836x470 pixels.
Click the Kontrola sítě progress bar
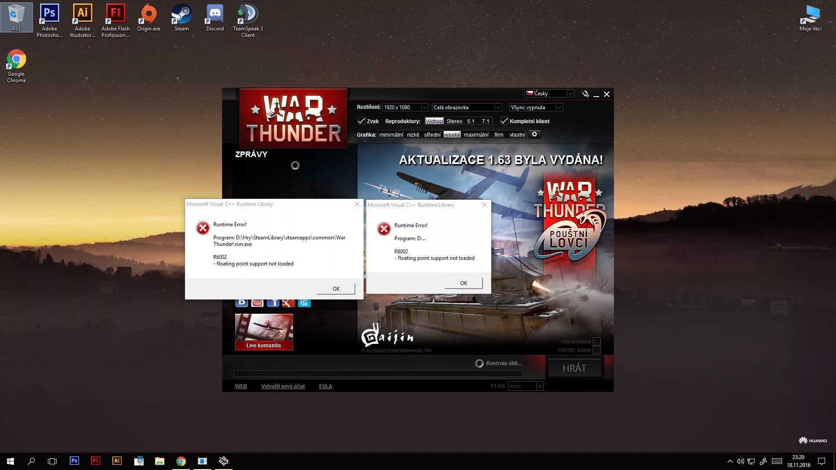coord(378,373)
